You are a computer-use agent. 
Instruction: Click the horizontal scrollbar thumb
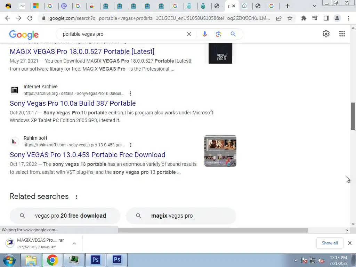click(x=213, y=230)
